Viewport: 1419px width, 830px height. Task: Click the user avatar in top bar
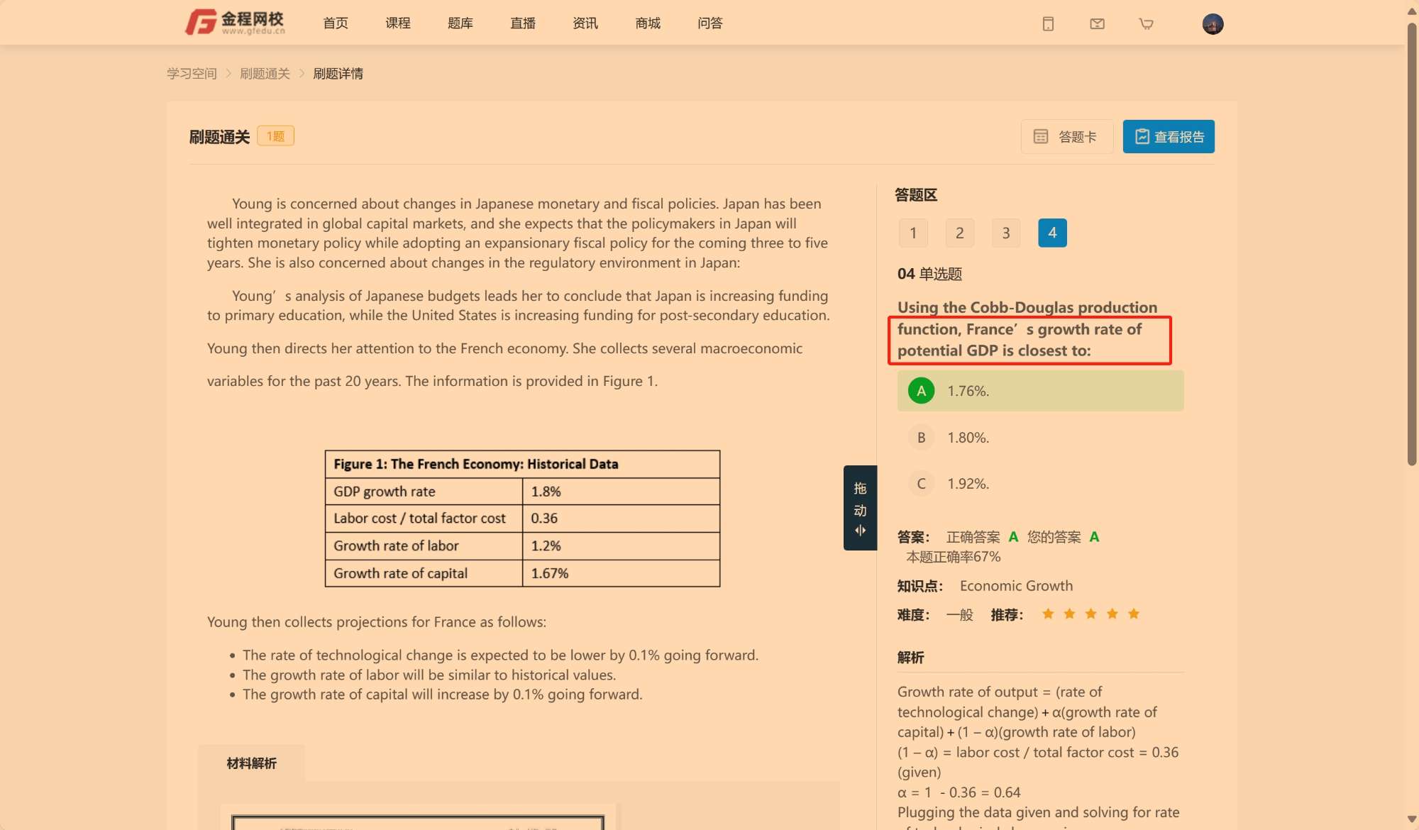point(1213,23)
